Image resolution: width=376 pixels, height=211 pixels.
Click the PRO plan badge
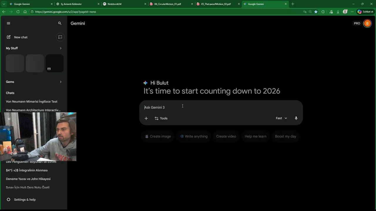pos(357,23)
